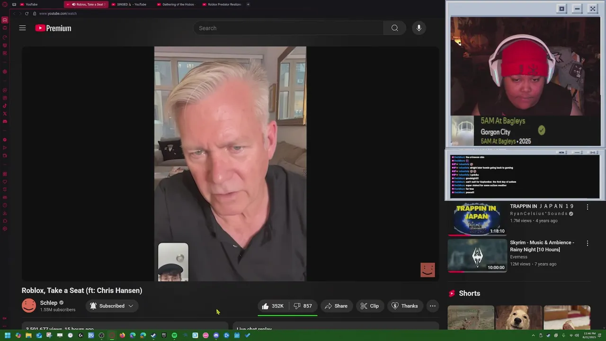Open Discord from taskbar
This screenshot has width=606, height=341.
coord(216,335)
